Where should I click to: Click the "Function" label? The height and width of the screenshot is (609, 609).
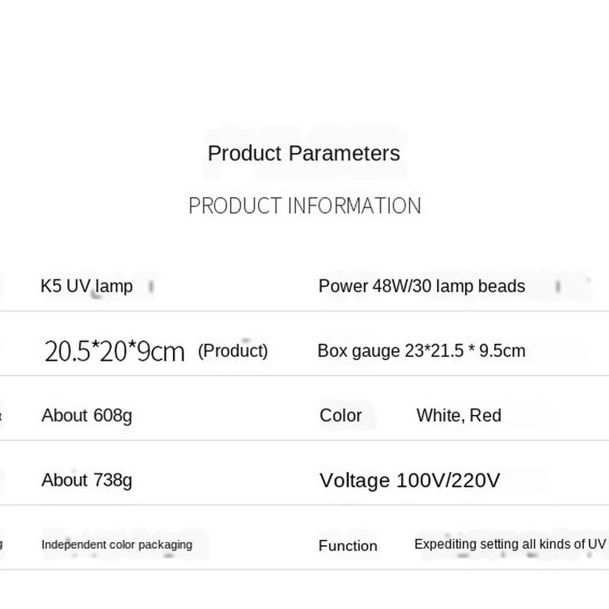[348, 546]
